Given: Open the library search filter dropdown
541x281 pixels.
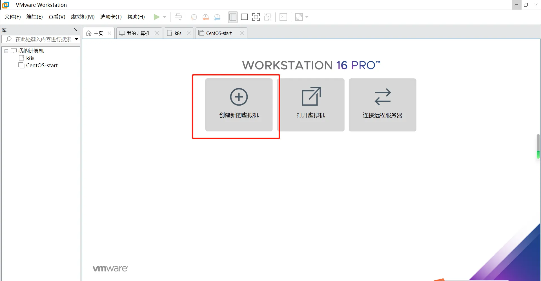Looking at the screenshot, I should (76, 39).
